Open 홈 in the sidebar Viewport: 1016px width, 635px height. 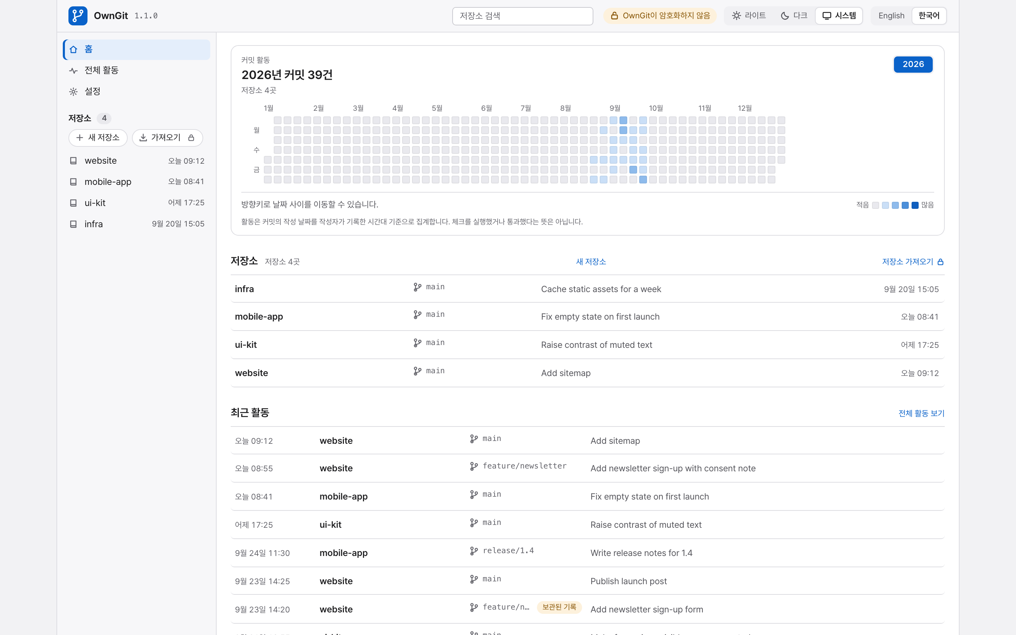coord(137,49)
